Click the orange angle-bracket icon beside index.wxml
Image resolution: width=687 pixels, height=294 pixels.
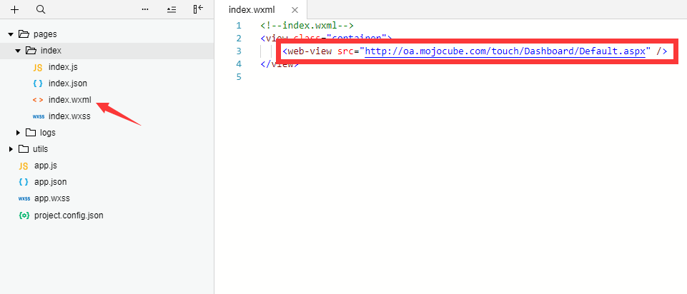[x=38, y=100]
